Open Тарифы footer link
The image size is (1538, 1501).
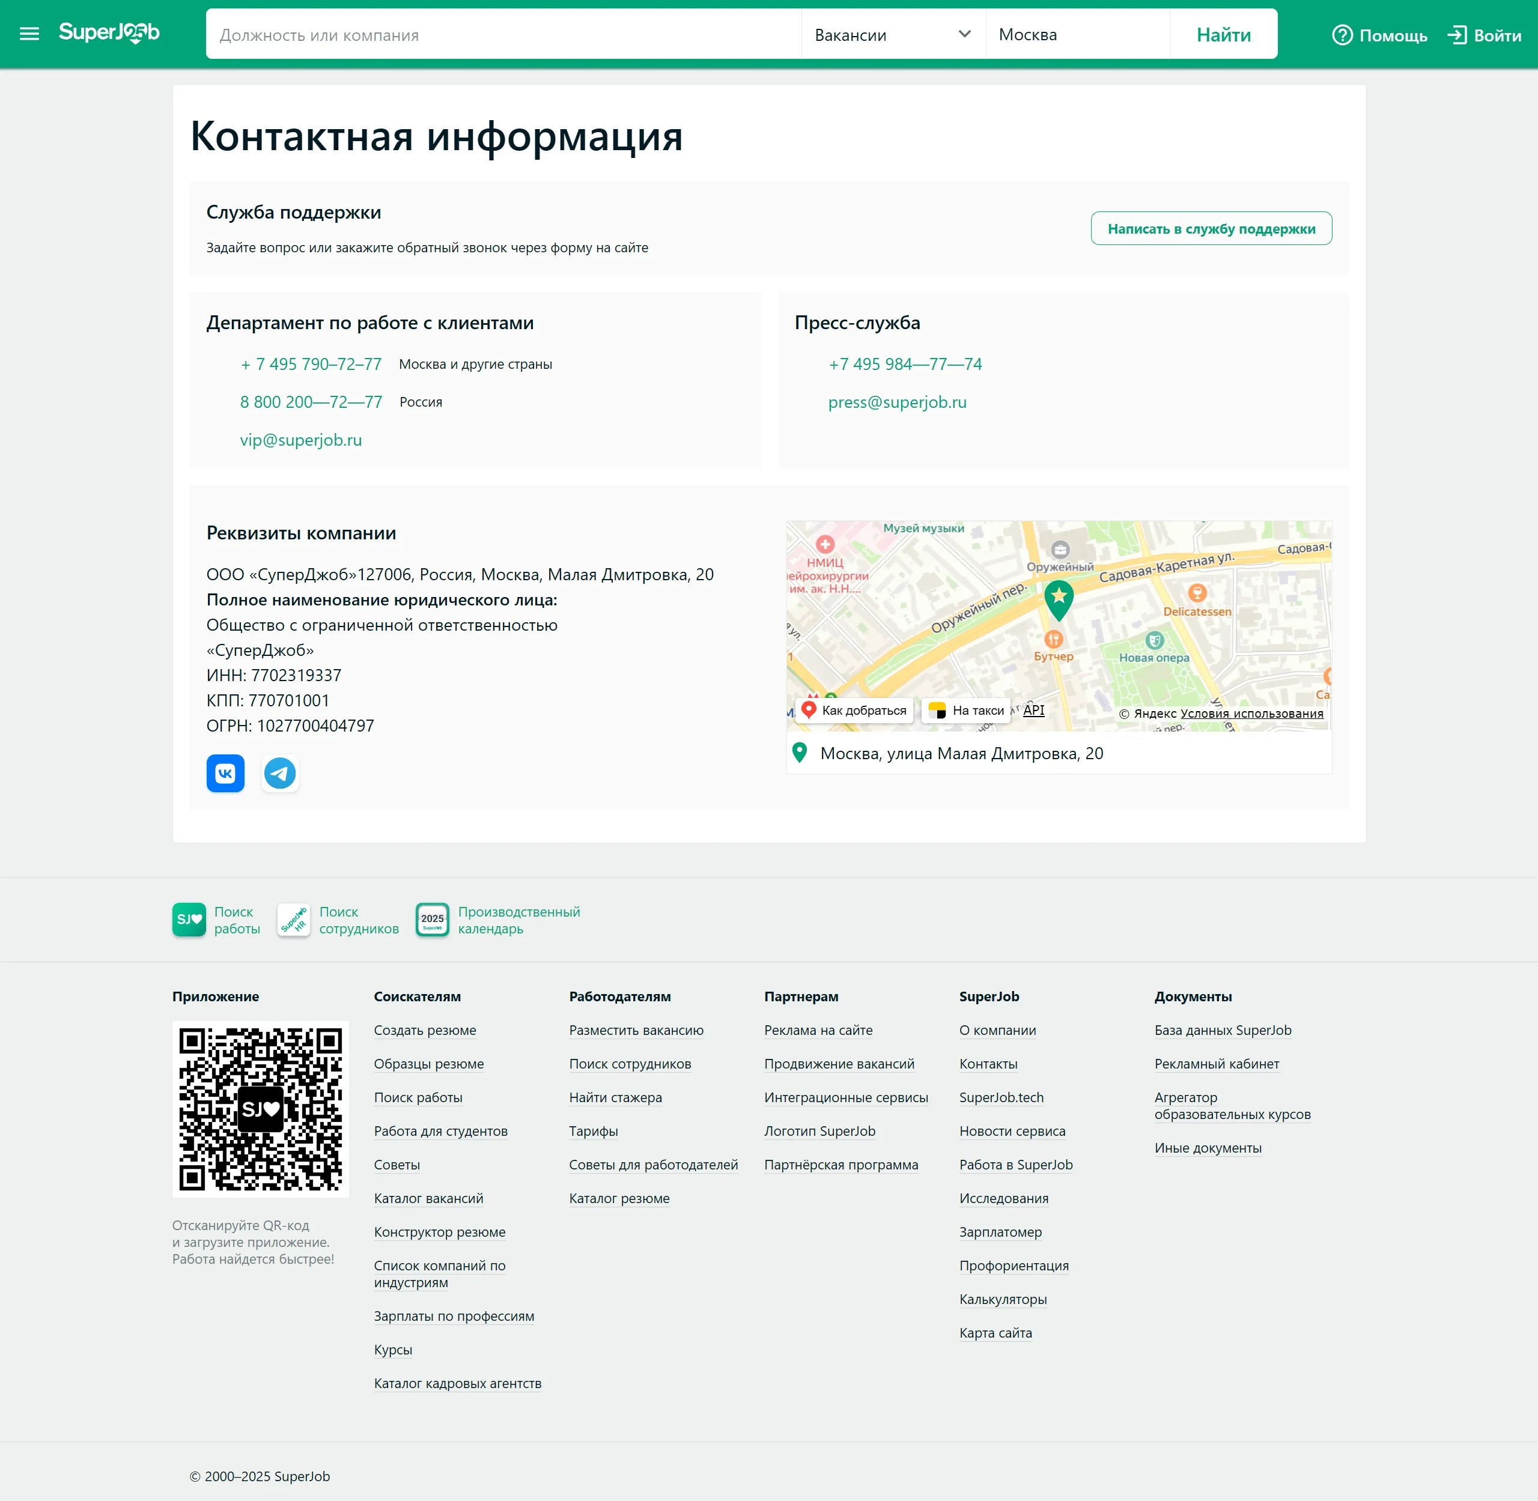[x=593, y=1131]
